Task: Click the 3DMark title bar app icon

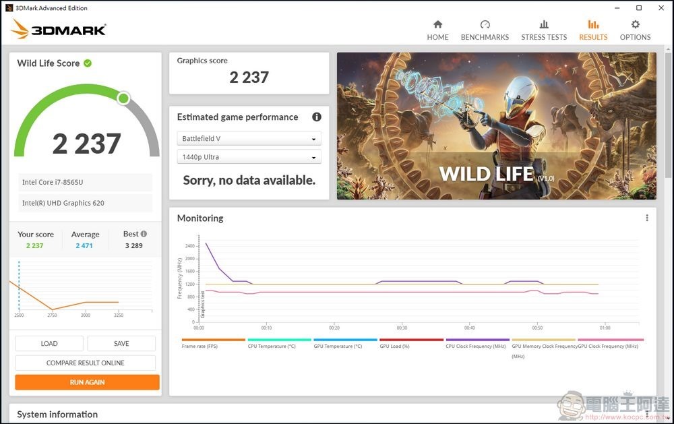Action: pos(9,7)
